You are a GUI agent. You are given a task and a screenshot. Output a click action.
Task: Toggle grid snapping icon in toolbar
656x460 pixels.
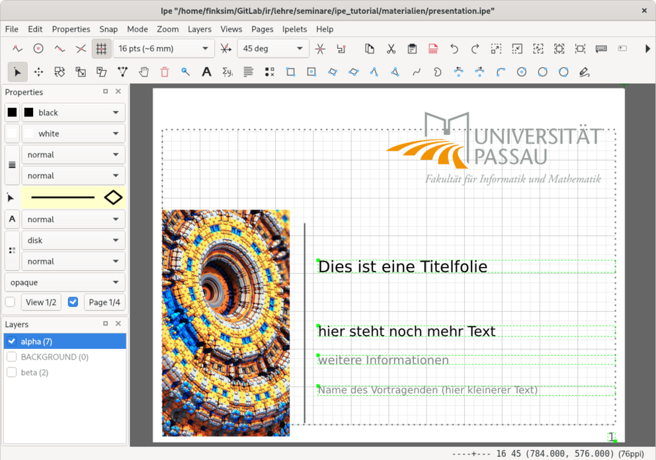tap(101, 48)
